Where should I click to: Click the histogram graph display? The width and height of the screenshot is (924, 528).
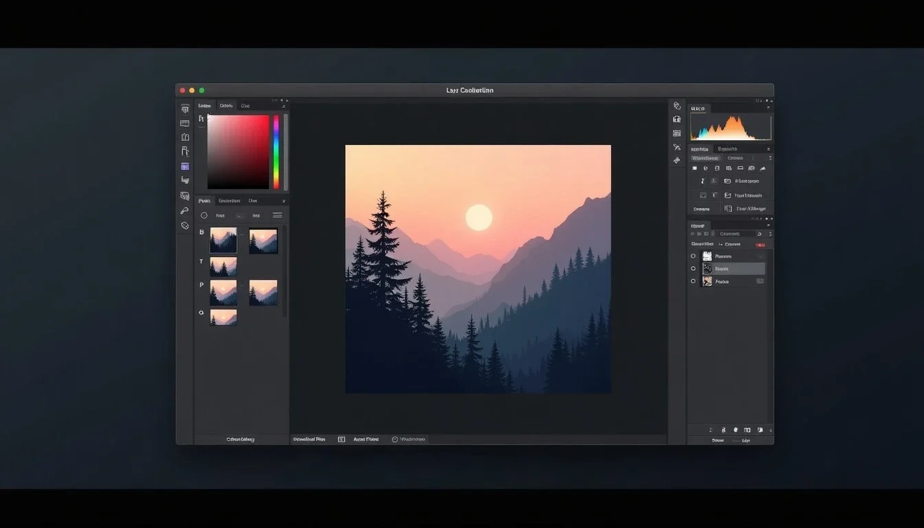[x=731, y=127]
